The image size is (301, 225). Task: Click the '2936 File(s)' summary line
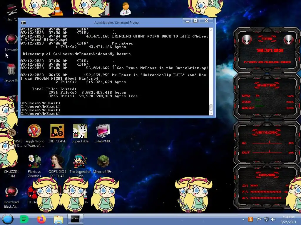click(x=87, y=92)
